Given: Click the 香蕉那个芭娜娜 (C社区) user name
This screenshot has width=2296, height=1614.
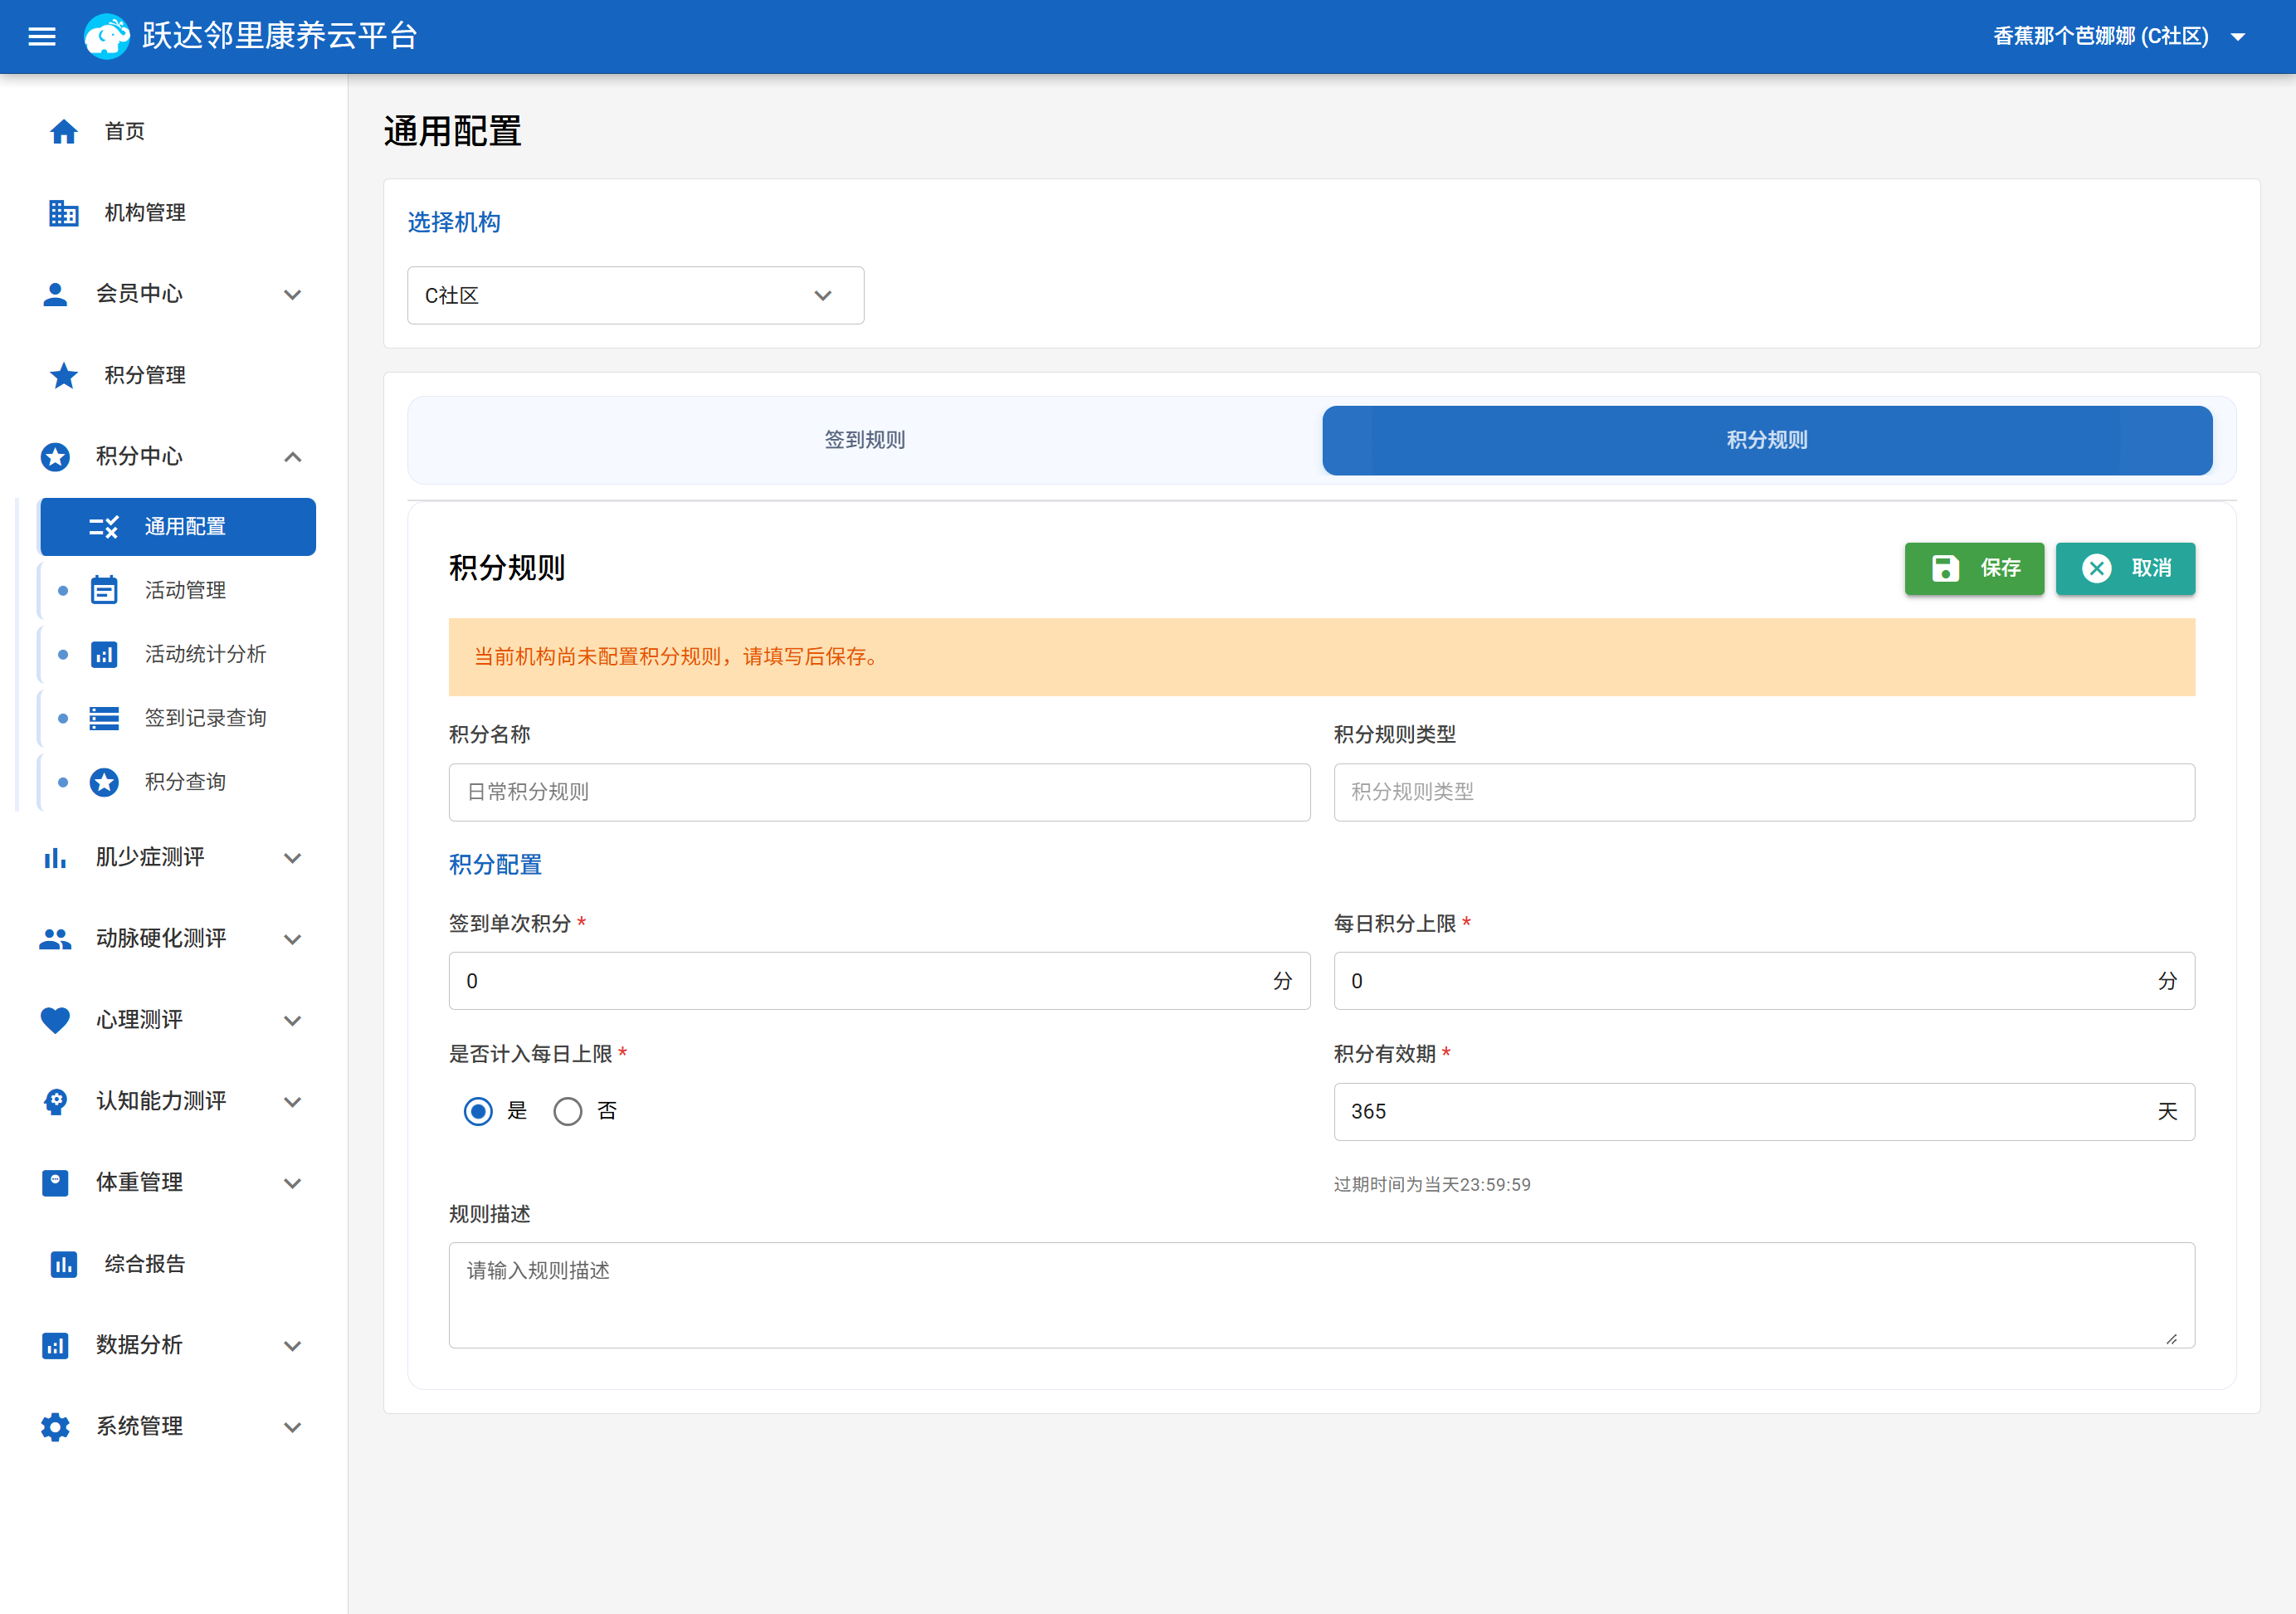Looking at the screenshot, I should [x=2100, y=37].
